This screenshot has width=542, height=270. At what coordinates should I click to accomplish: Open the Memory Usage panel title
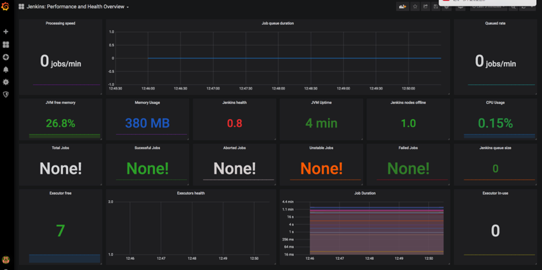(x=147, y=103)
